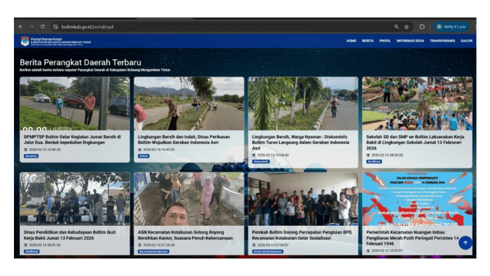
Task: Reload the page with the refresh icon
Action: [x=43, y=27]
